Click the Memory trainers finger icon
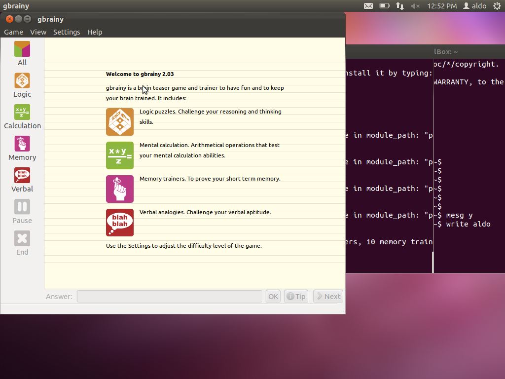 pos(120,189)
